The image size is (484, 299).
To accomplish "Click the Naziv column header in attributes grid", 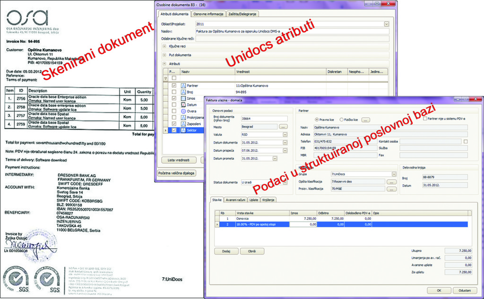I will 208,72.
